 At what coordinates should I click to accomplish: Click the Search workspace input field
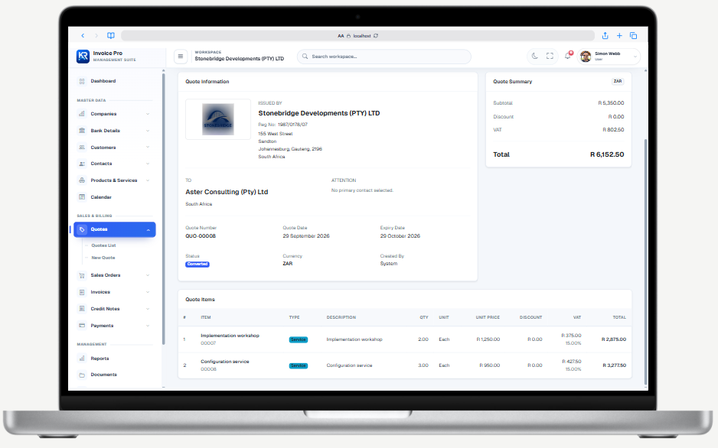(384, 57)
